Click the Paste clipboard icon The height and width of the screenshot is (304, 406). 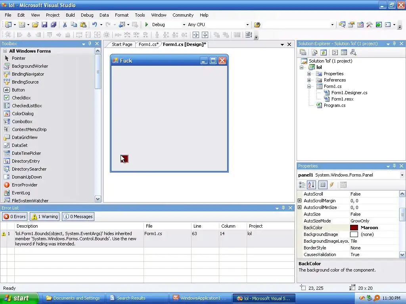tap(83, 25)
